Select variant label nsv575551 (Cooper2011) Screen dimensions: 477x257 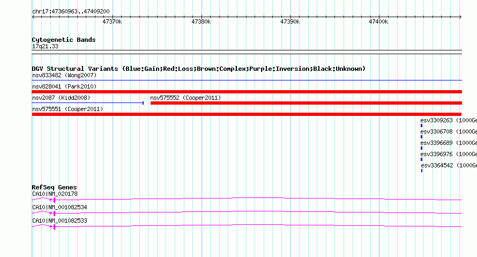[68, 109]
